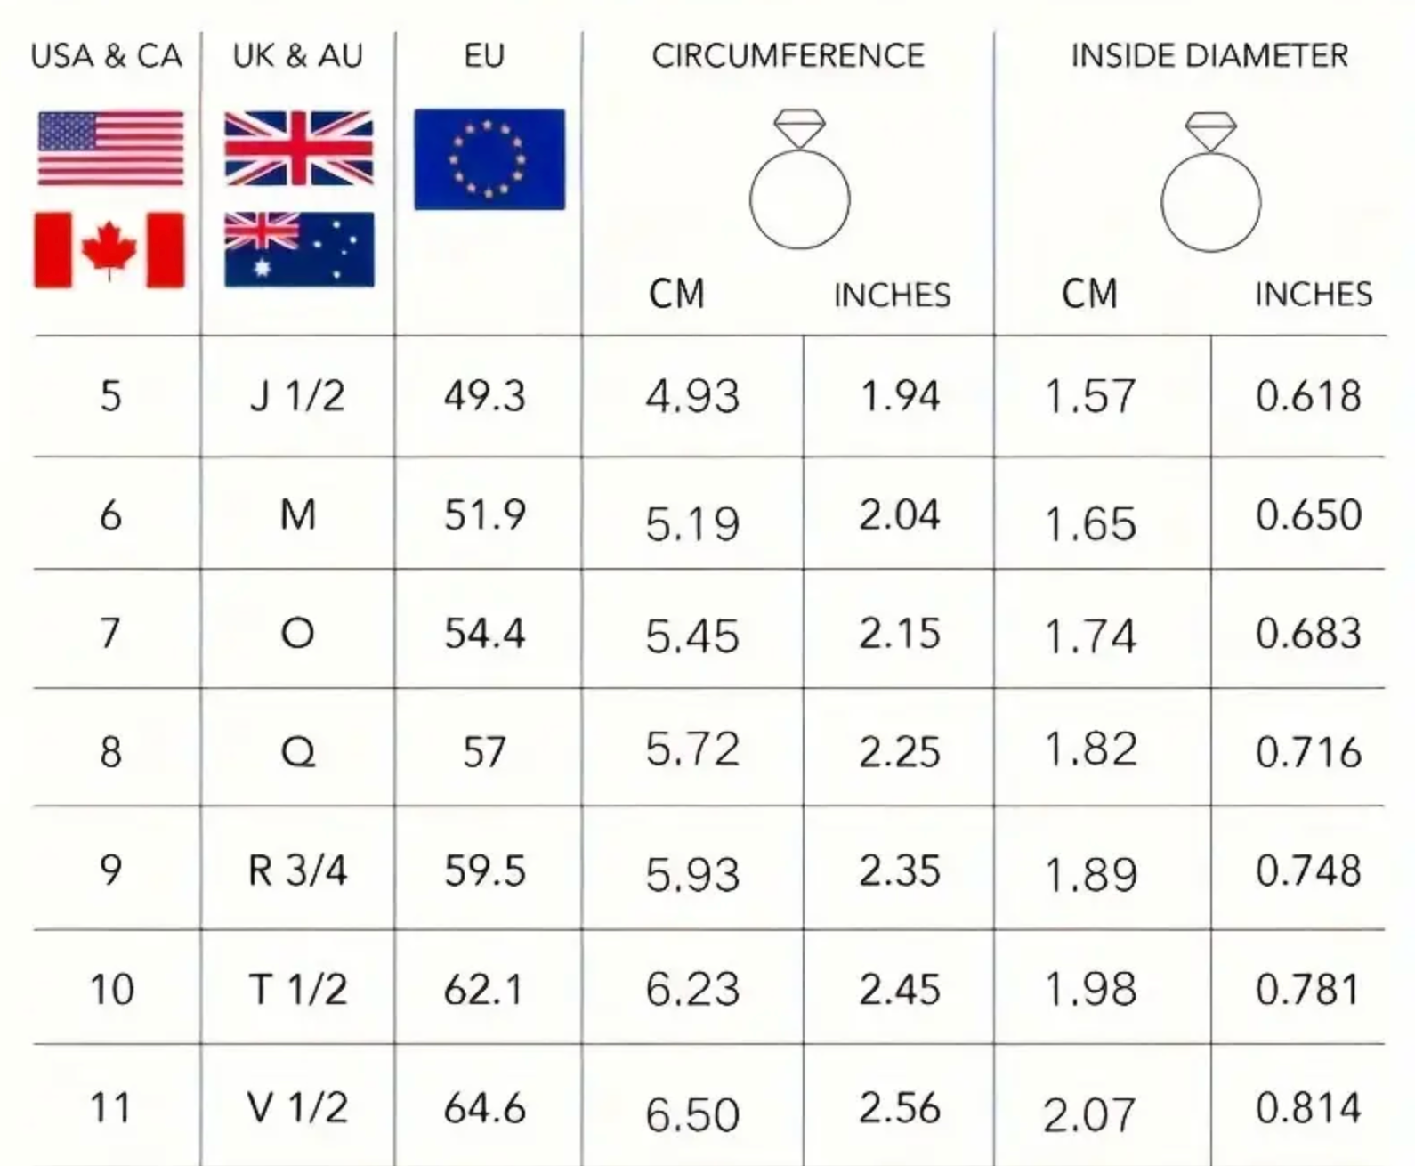Screen dimensions: 1415x1166
Task: Select the United Kingdom Union Jack flag
Action: click(299, 148)
